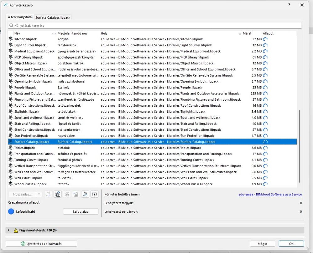The height and width of the screenshot is (253, 313).
Task: Click the remove library icon with X
Action: pyautogui.click(x=48, y=194)
